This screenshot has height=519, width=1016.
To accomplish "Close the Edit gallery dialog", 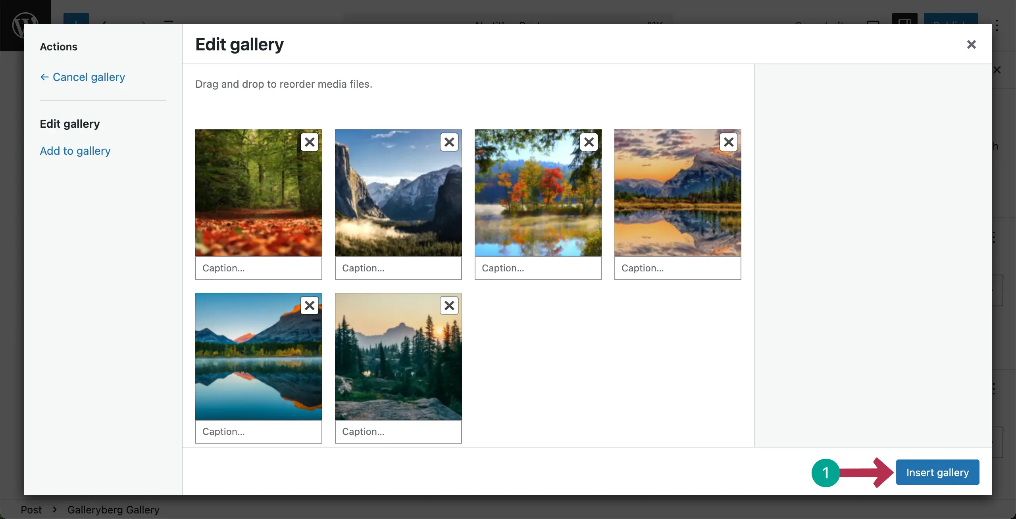I will pyautogui.click(x=971, y=44).
